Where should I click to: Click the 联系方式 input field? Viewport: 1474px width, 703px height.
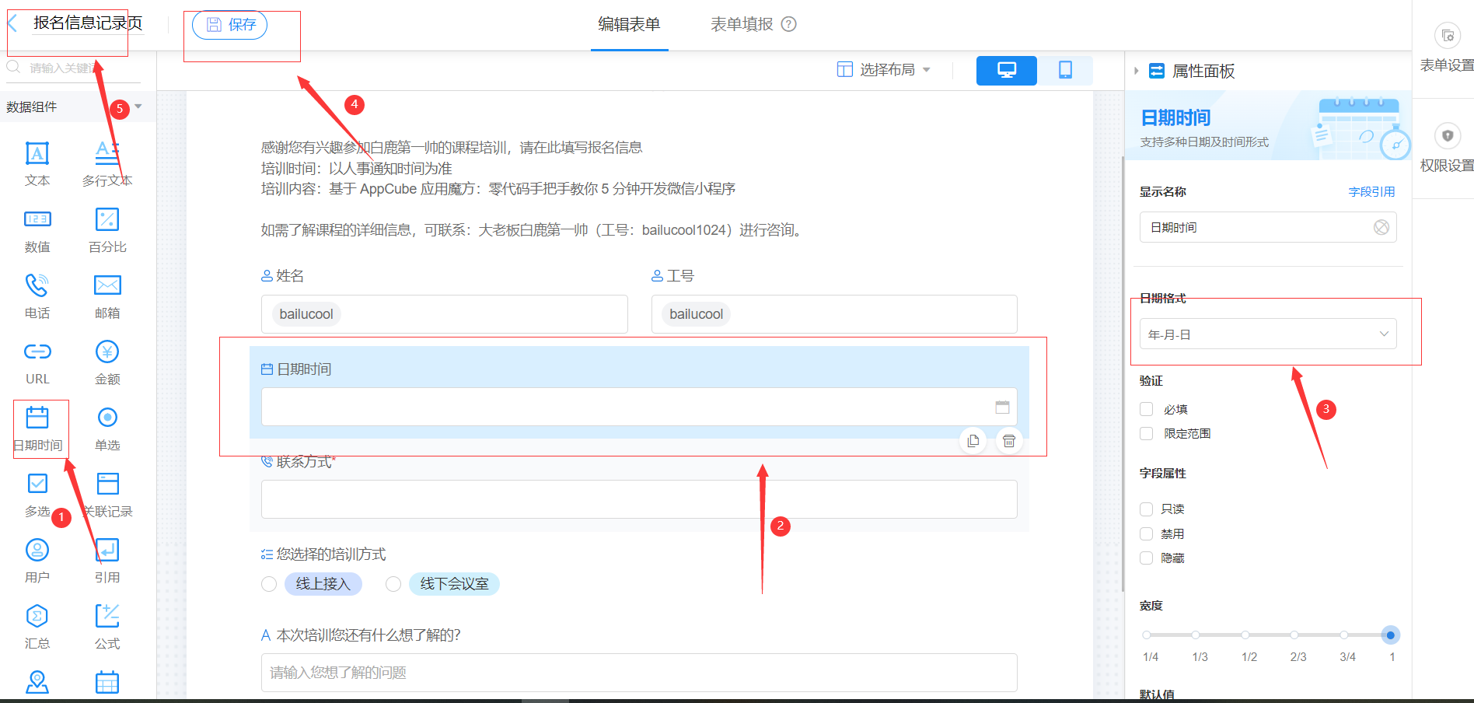pyautogui.click(x=639, y=499)
